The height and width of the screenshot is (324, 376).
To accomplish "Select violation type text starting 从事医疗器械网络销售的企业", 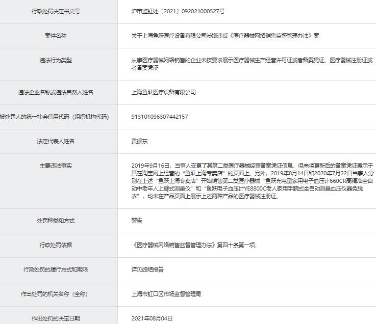I will tap(252, 64).
